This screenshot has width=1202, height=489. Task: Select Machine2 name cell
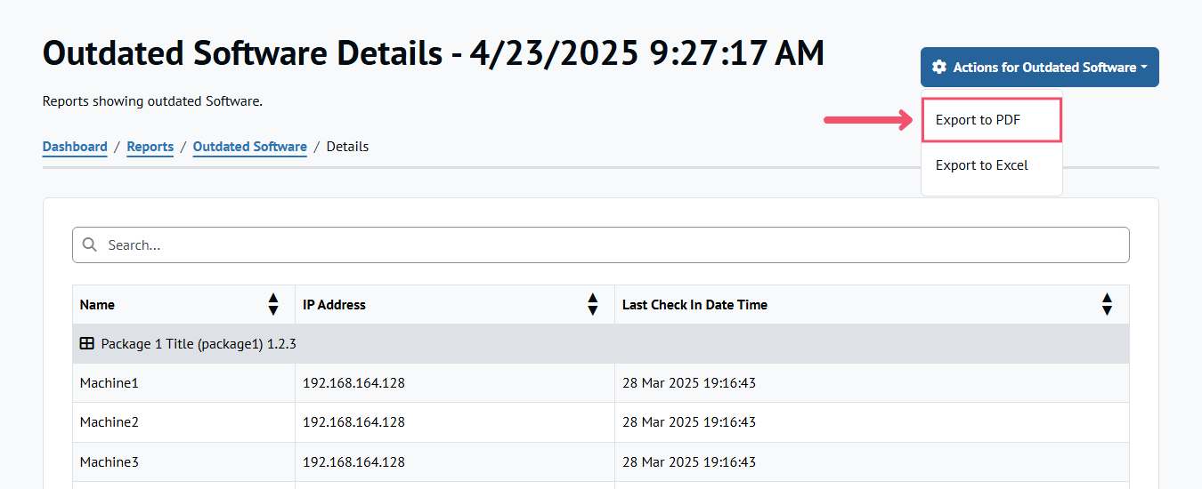point(183,422)
